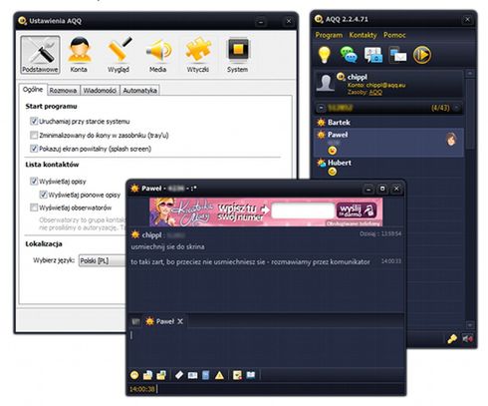This screenshot has height=406, width=488.
Task: Toggle Pokazuj ekran powitalny checkbox
Action: 34,149
